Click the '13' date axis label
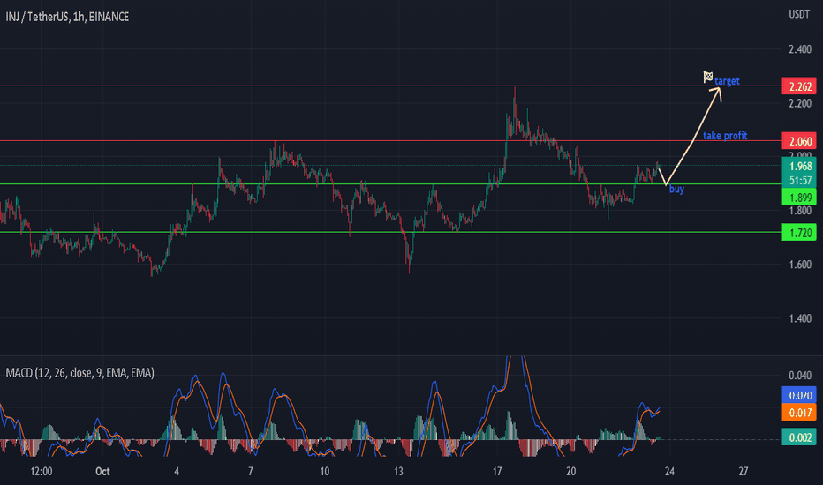Screen dimensions: 823x485 coord(398,472)
